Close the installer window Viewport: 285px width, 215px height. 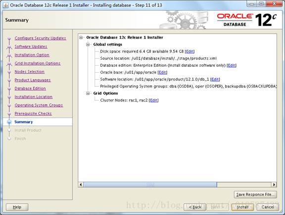pos(274,4)
